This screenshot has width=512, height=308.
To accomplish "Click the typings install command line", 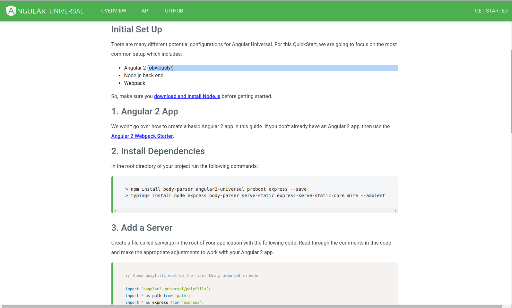I will (255, 196).
